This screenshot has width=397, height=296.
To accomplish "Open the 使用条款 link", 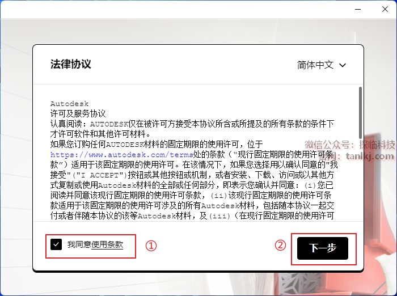I will coord(107,244).
